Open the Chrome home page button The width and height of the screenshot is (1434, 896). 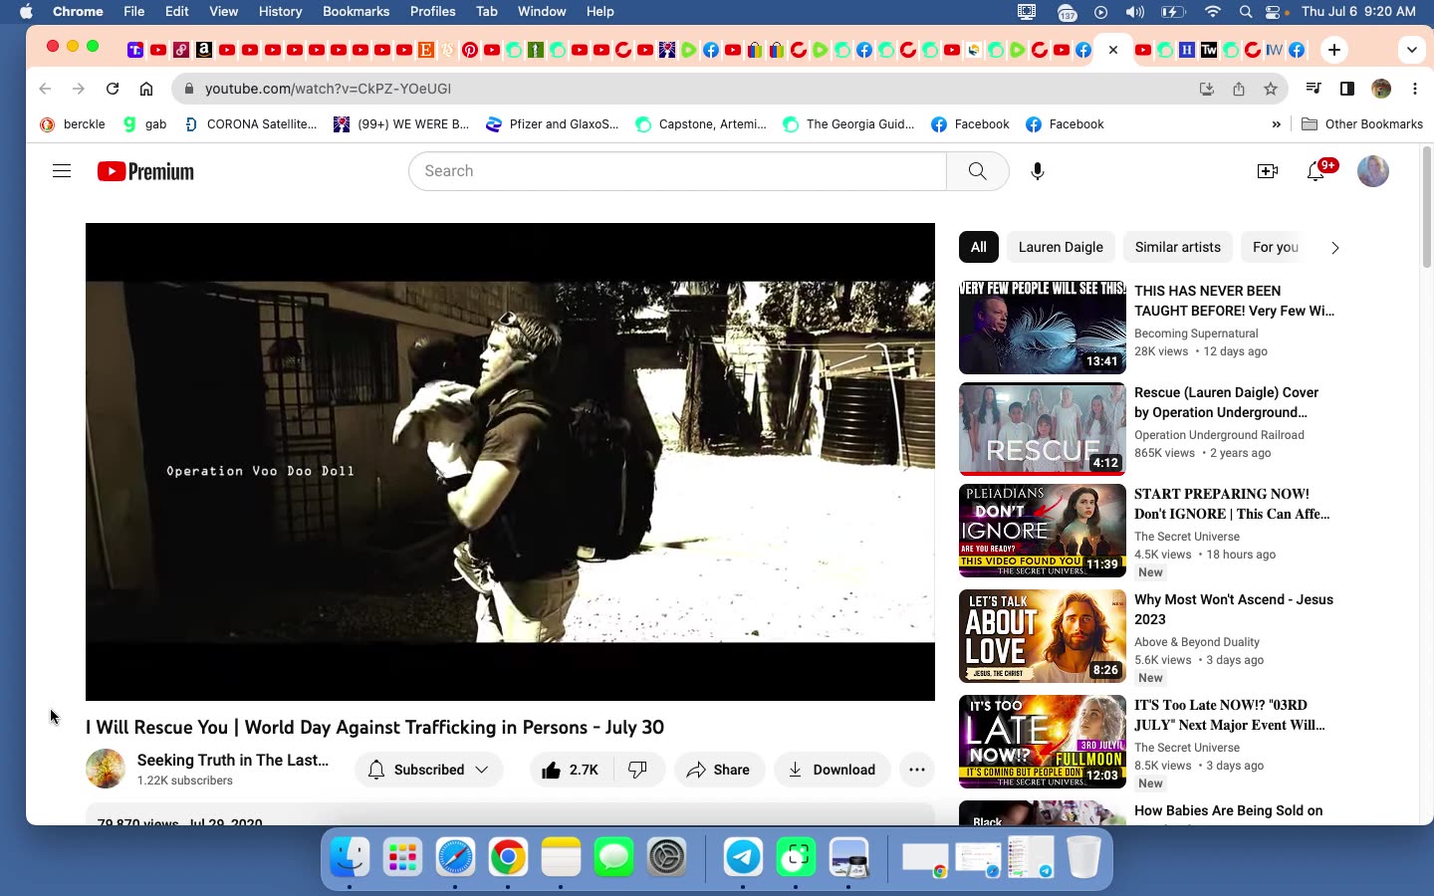click(x=146, y=89)
